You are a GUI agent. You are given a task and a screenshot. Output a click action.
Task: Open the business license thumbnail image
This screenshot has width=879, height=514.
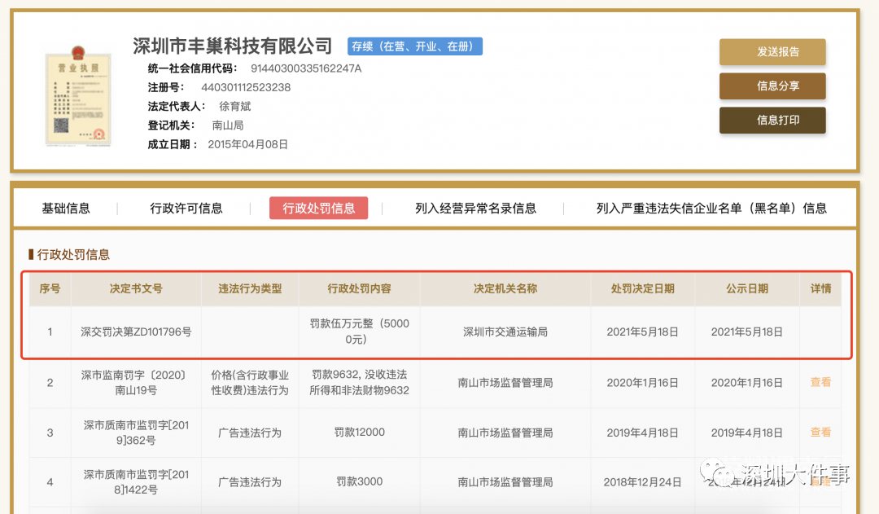click(78, 97)
